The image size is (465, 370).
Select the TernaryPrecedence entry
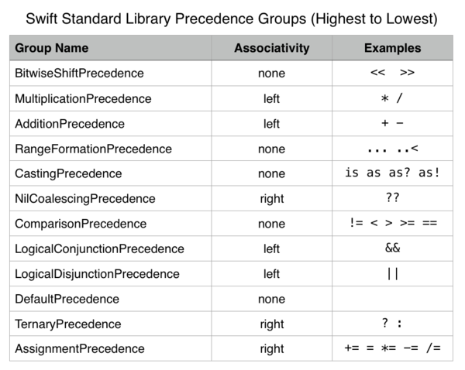coord(68,324)
